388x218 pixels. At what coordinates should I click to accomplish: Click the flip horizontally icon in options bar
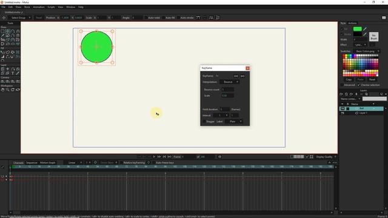coord(211,18)
